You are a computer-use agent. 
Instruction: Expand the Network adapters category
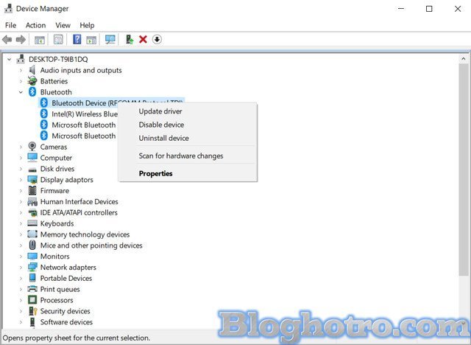[21, 267]
